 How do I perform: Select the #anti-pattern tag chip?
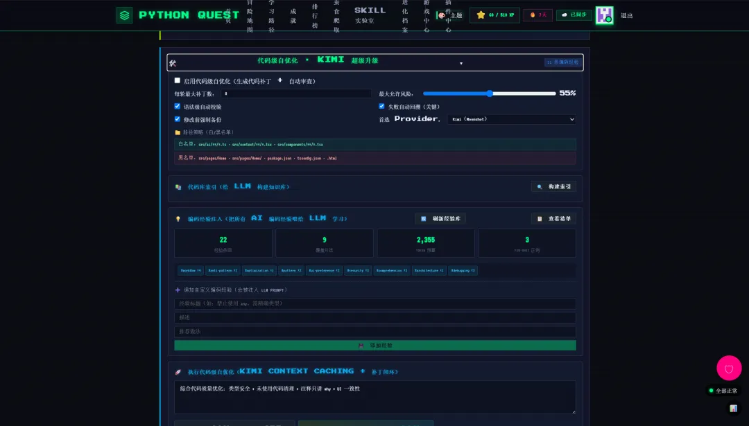tap(223, 270)
